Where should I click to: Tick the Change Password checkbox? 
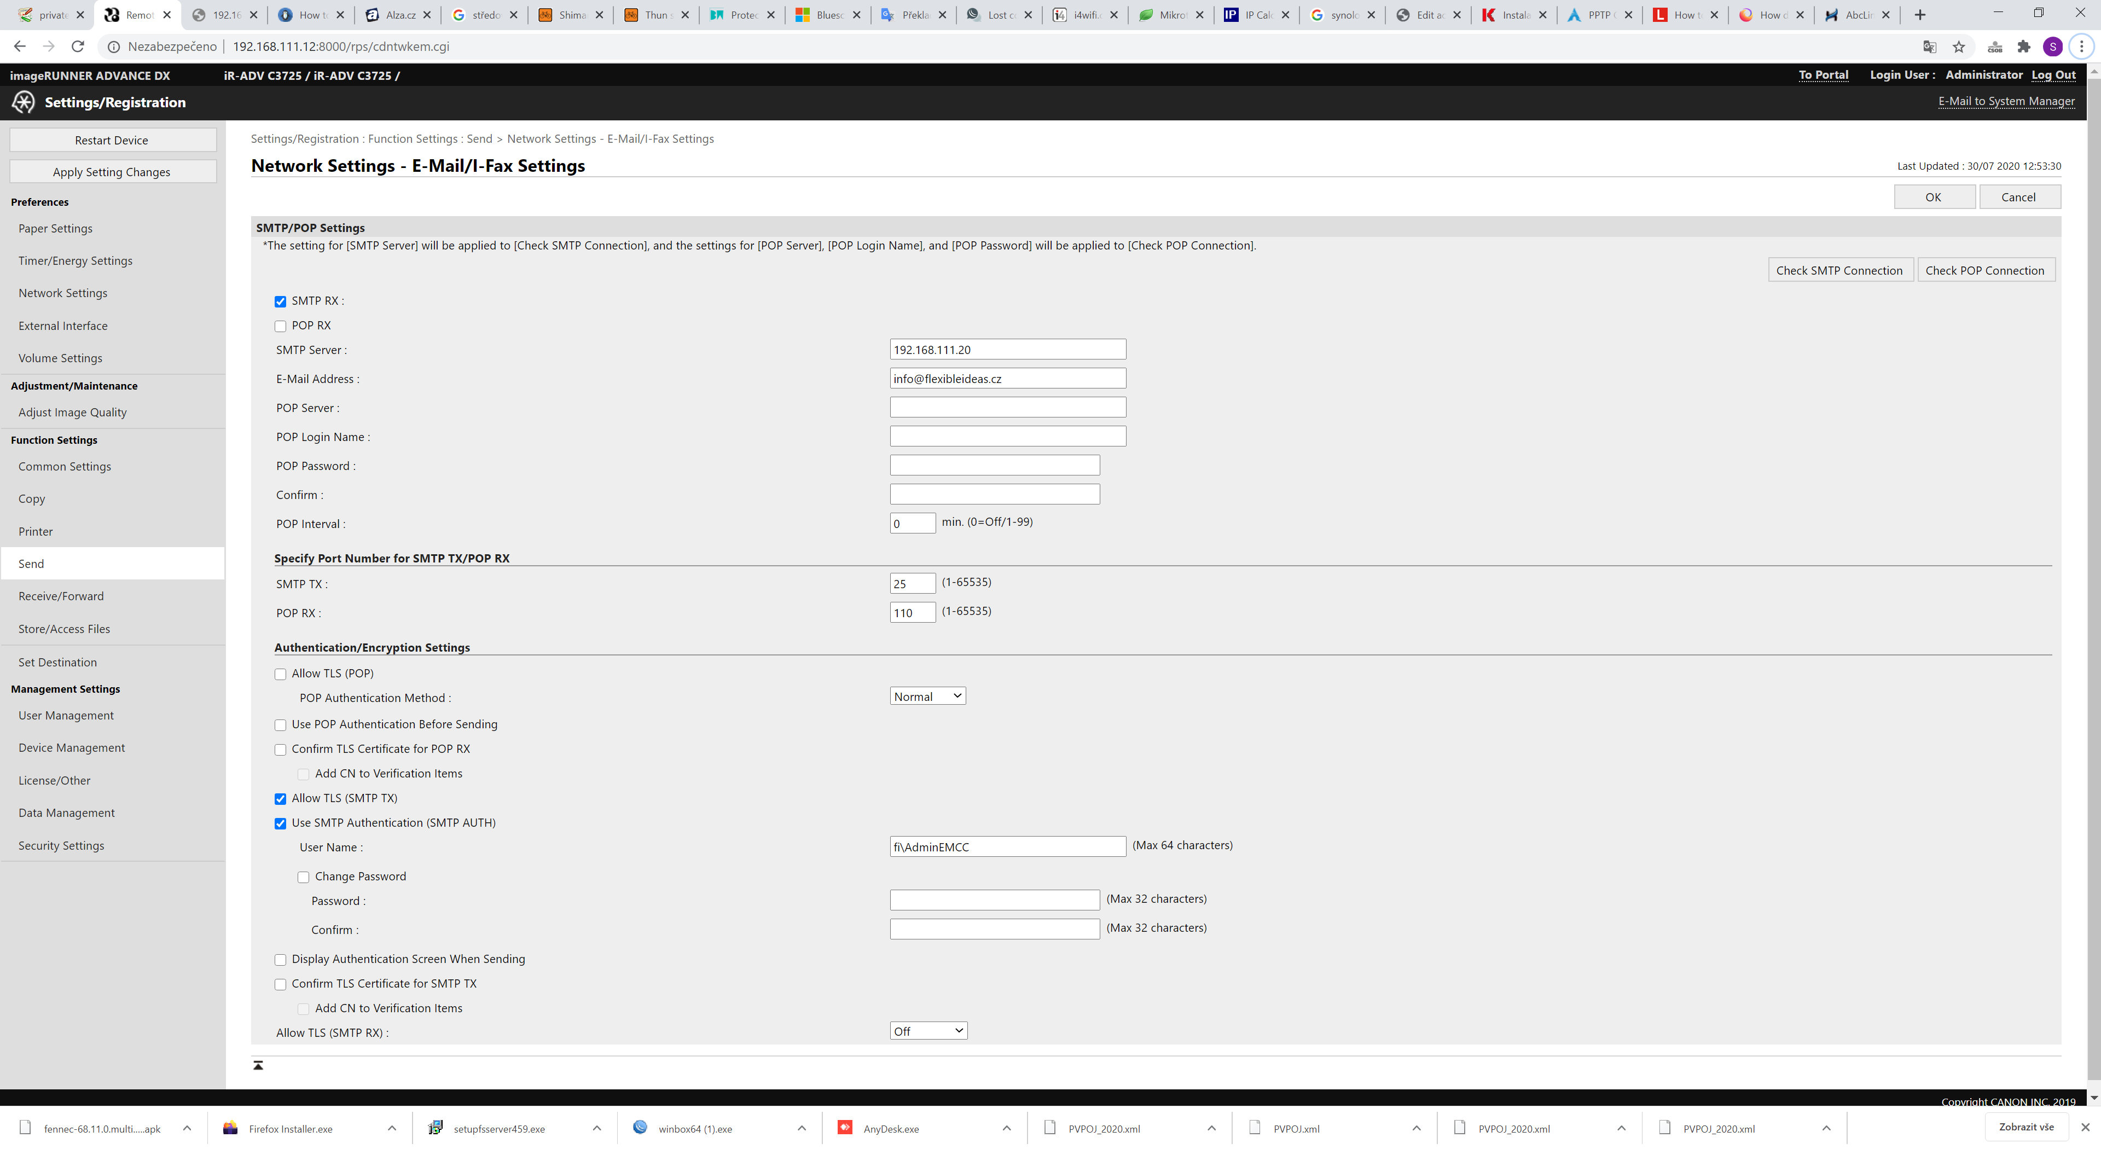[304, 877]
